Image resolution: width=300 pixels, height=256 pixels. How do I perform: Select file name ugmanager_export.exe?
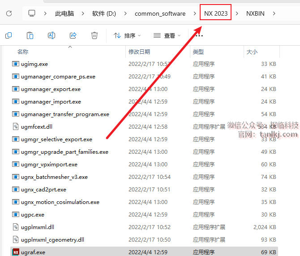51,89
